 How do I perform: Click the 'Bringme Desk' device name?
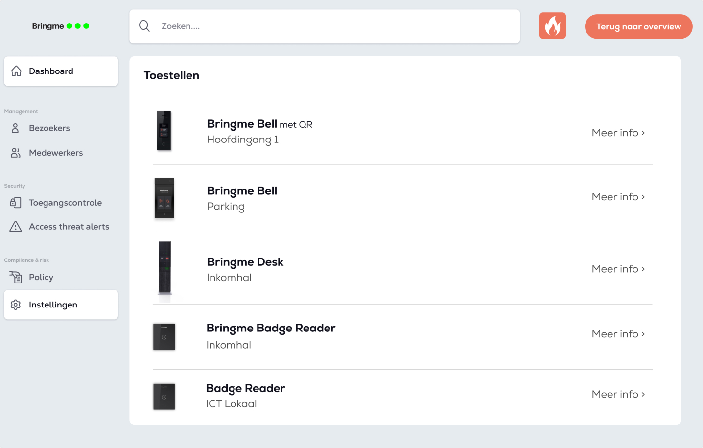(x=245, y=262)
